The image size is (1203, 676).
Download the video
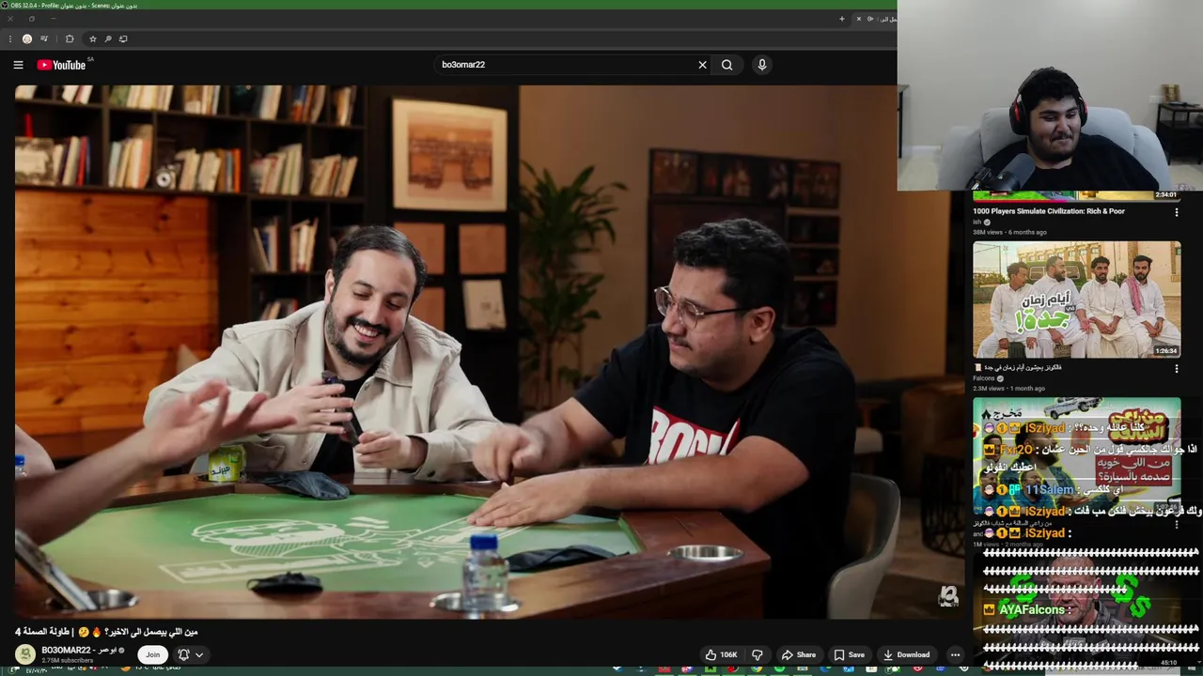tap(906, 654)
